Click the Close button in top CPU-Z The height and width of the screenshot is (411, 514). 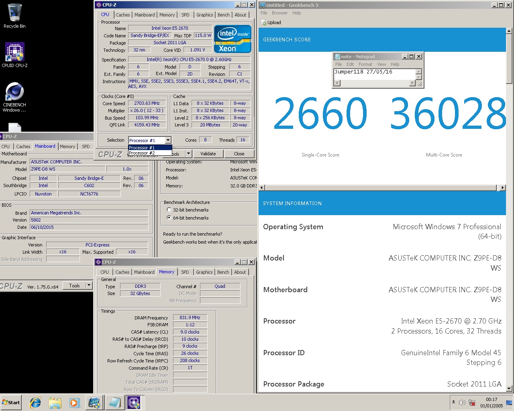(239, 154)
